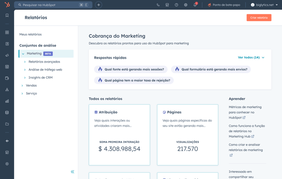Open the help question mark icon
282x179 pixels.
pyautogui.click(x=176, y=5)
